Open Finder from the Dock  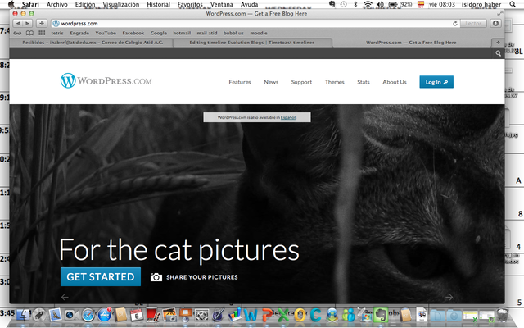[23, 315]
